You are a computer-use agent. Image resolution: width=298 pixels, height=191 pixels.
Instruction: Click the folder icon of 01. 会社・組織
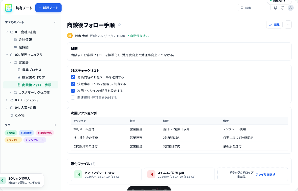click(x=12, y=32)
